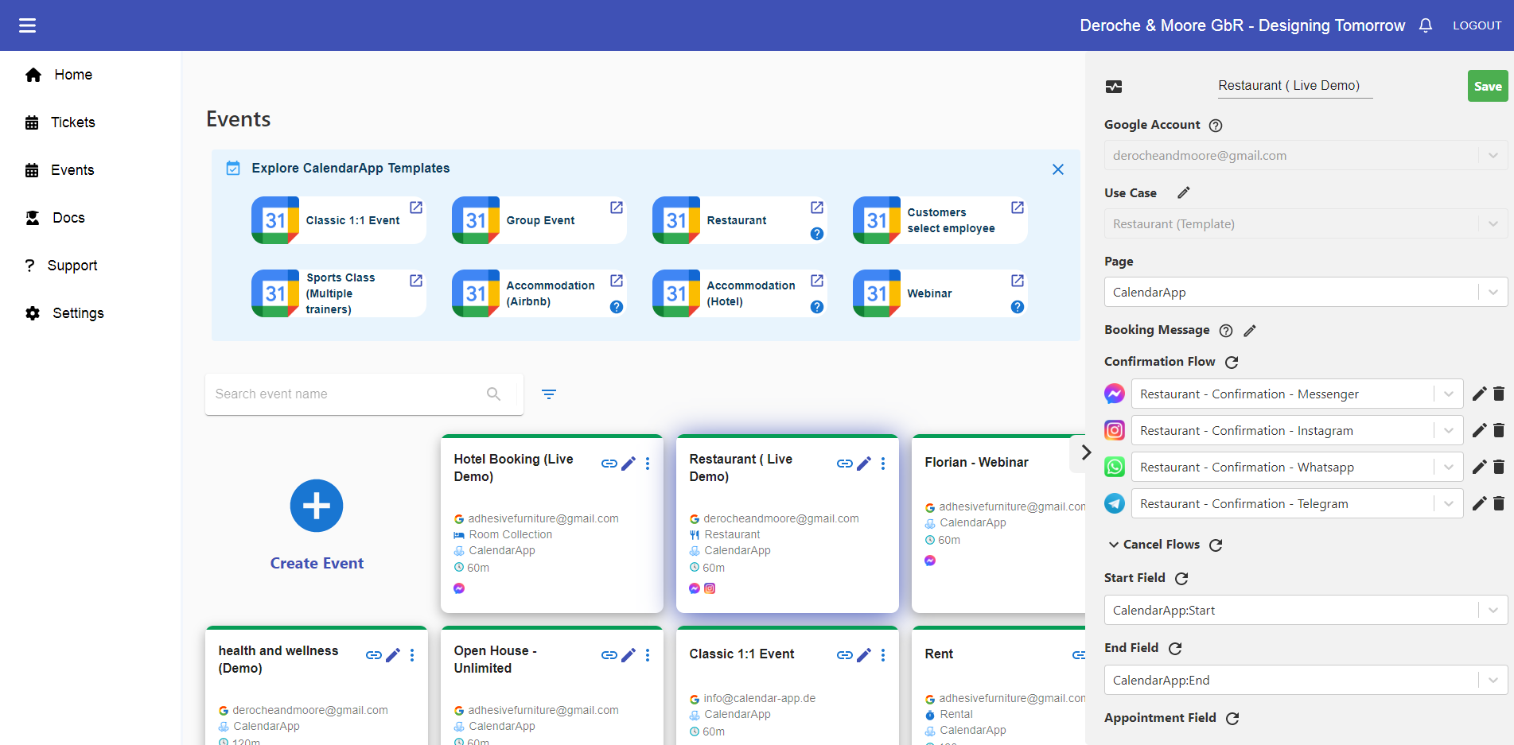
Task: Open more options for Classic 1:1 Event
Action: coord(883,655)
